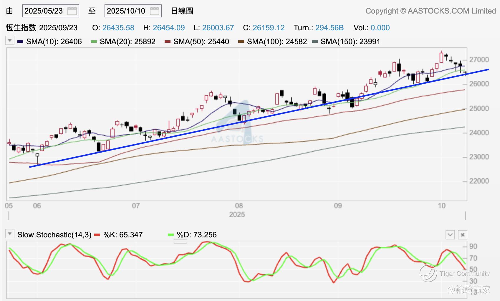This screenshot has height=301, width=500.
Task: Click the red %K legend marker
Action: click(97, 235)
